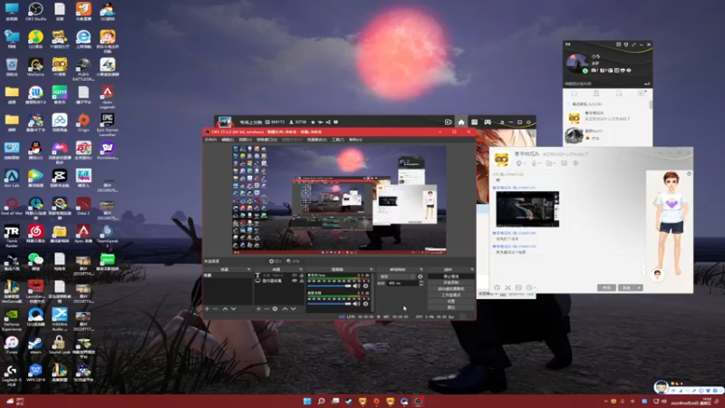Image resolution: width=725 pixels, height=408 pixels.
Task: Mute the second OBS mixer audio track
Action: tap(356, 304)
